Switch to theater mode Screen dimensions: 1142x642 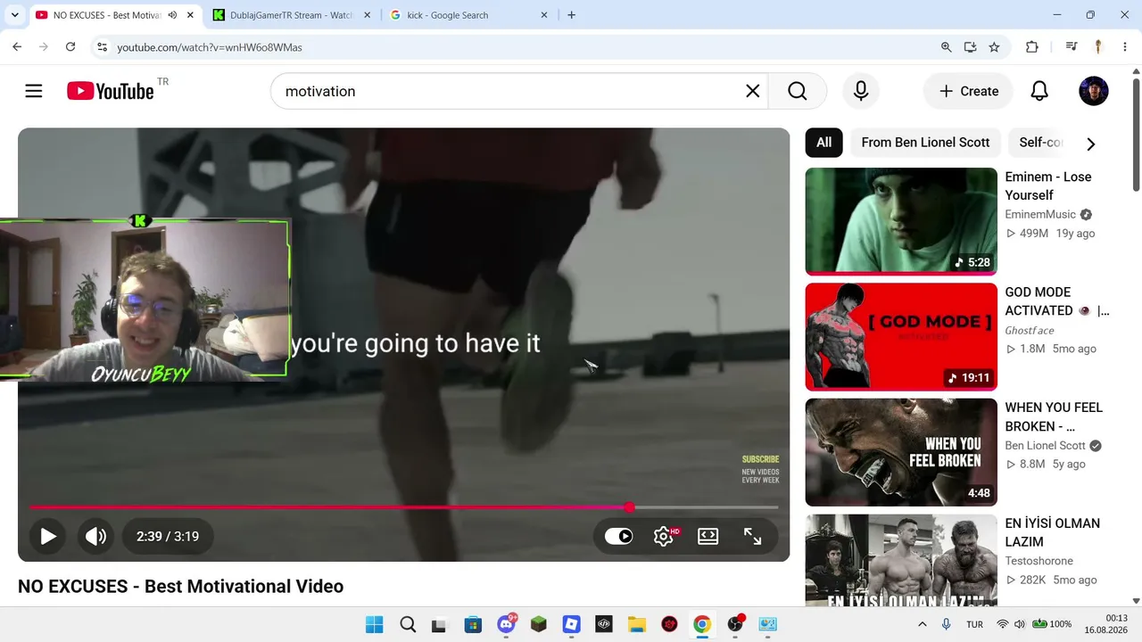(708, 536)
